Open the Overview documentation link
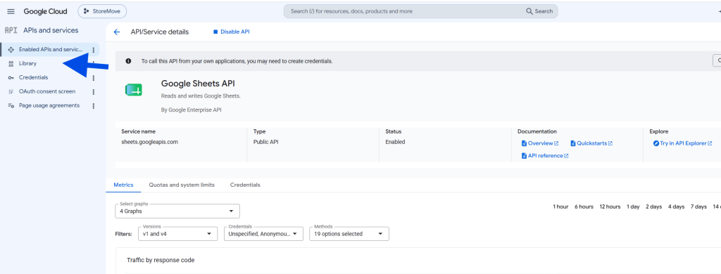721x274 pixels. (540, 143)
